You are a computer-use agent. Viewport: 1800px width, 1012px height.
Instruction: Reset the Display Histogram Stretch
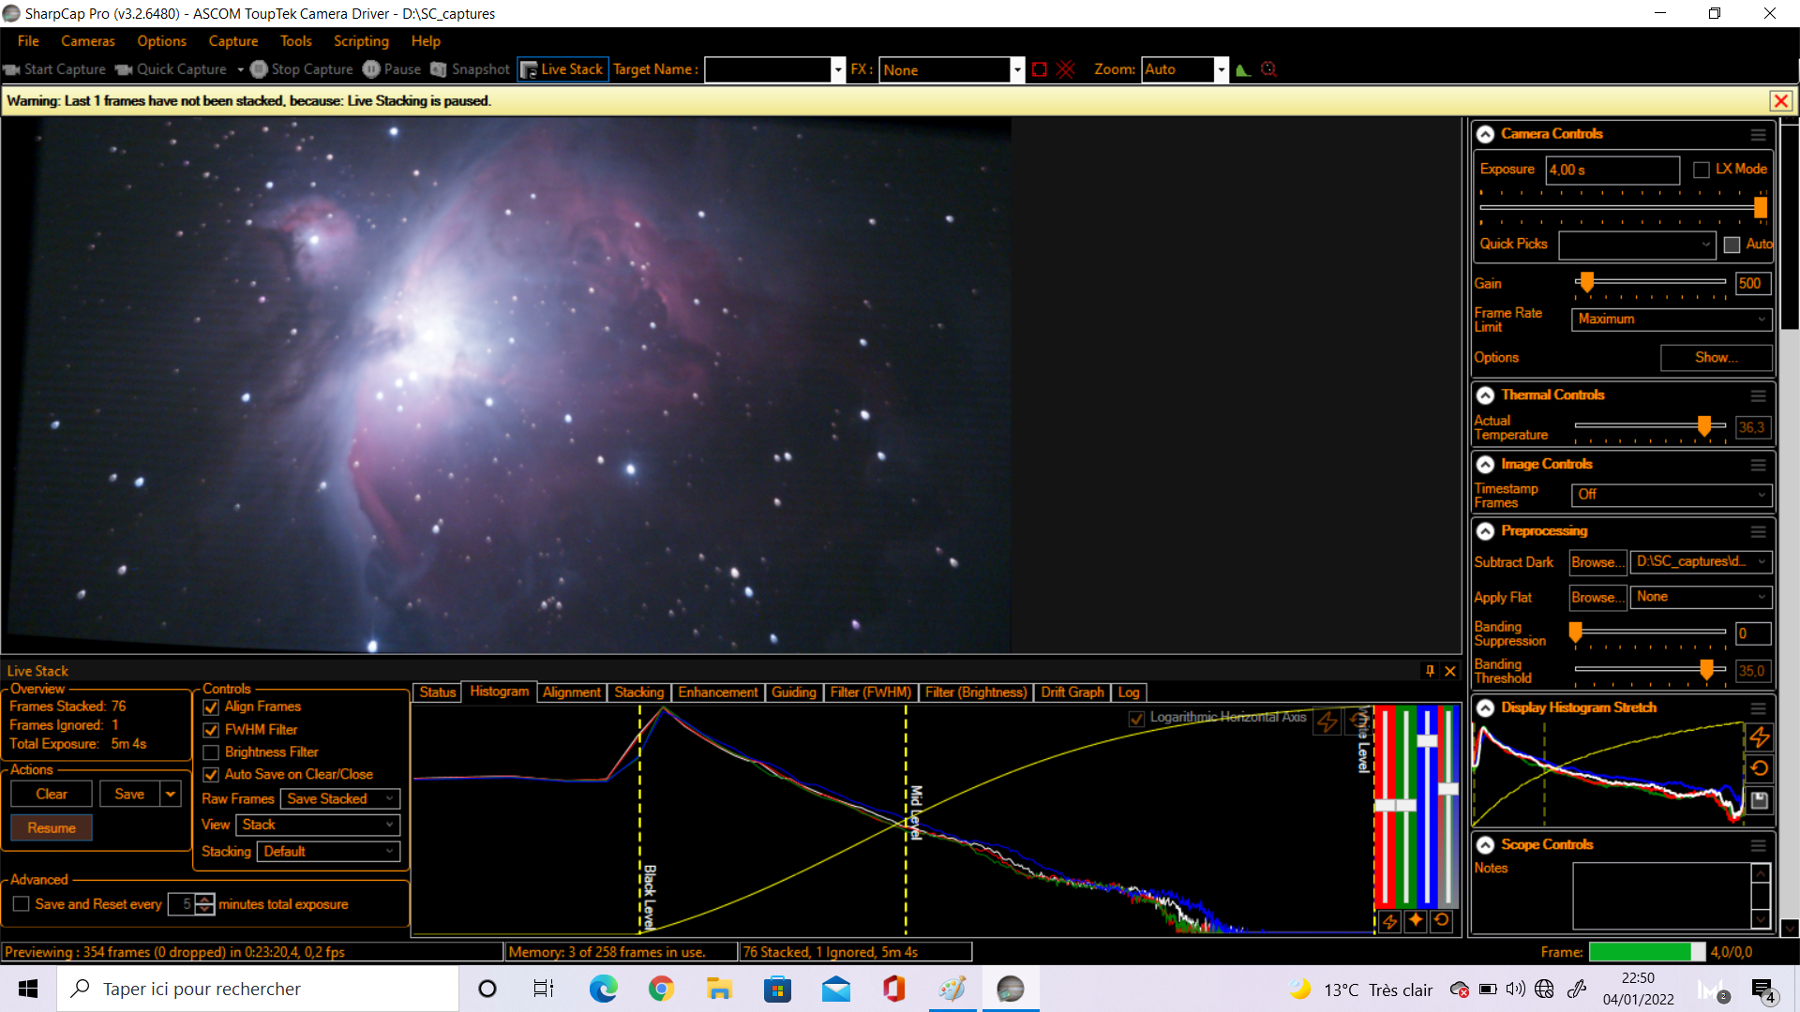pyautogui.click(x=1760, y=768)
